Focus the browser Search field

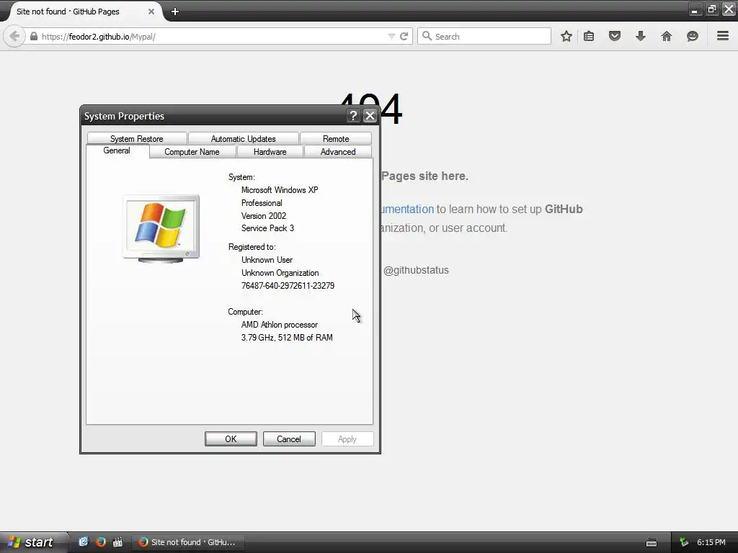coord(484,36)
